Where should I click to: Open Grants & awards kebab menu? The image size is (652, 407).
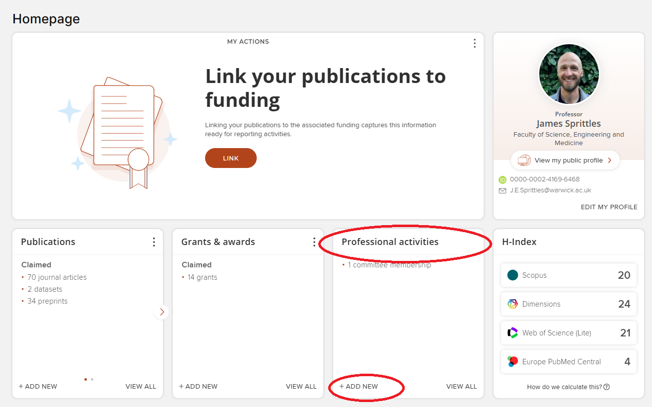click(x=314, y=242)
